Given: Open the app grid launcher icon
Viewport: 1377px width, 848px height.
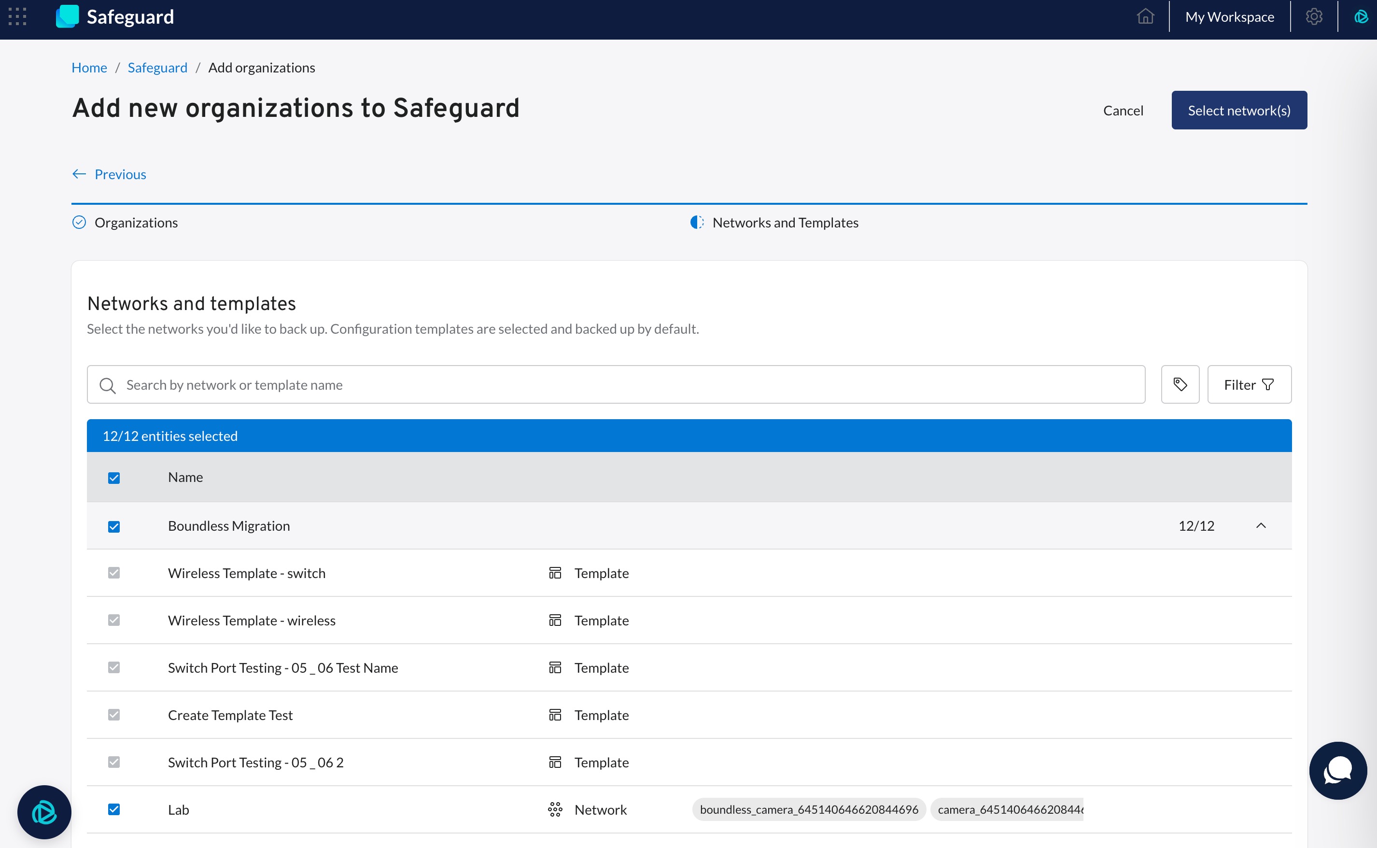Looking at the screenshot, I should coord(17,17).
